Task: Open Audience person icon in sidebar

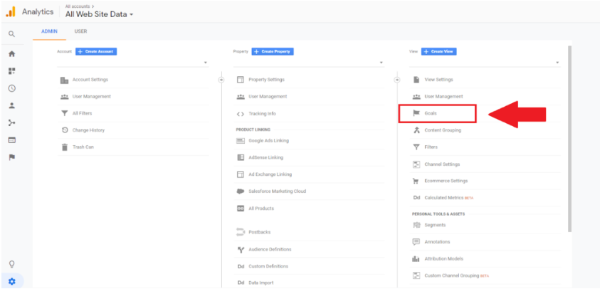Action: (x=11, y=105)
